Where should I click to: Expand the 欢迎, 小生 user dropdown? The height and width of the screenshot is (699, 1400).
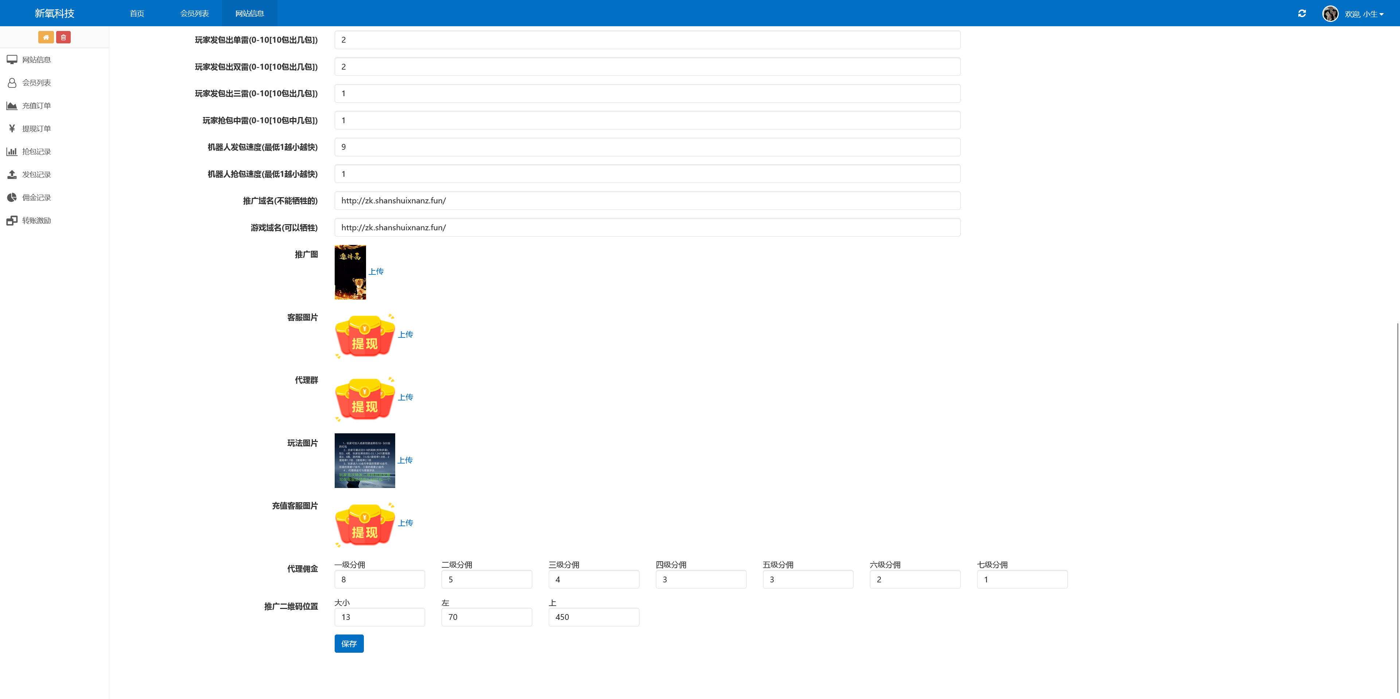[1364, 14]
